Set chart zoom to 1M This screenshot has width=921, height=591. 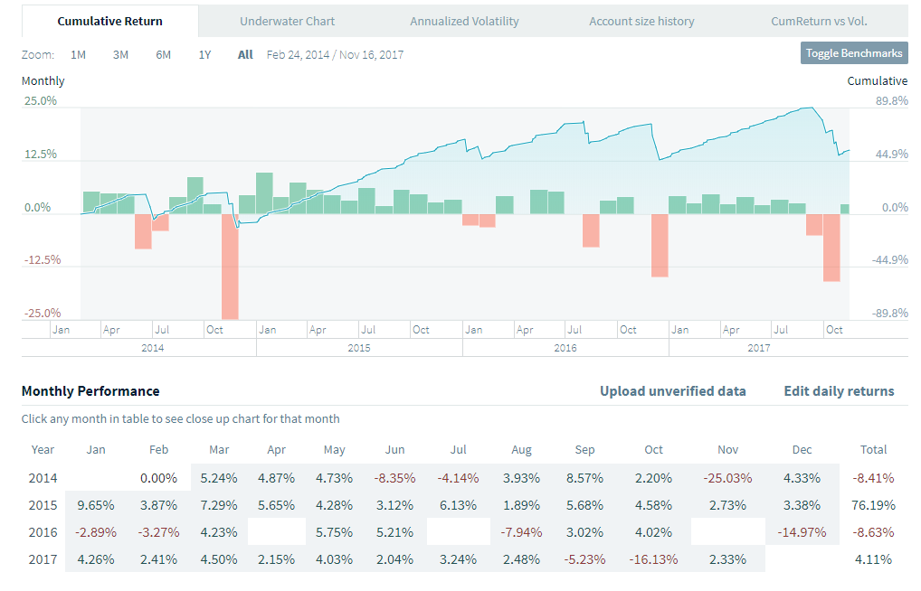click(x=78, y=54)
